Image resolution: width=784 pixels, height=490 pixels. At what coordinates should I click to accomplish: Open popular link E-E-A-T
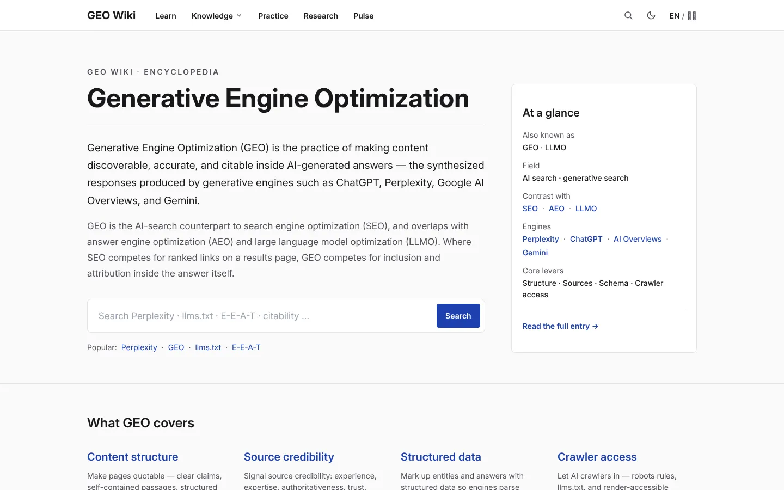246,347
